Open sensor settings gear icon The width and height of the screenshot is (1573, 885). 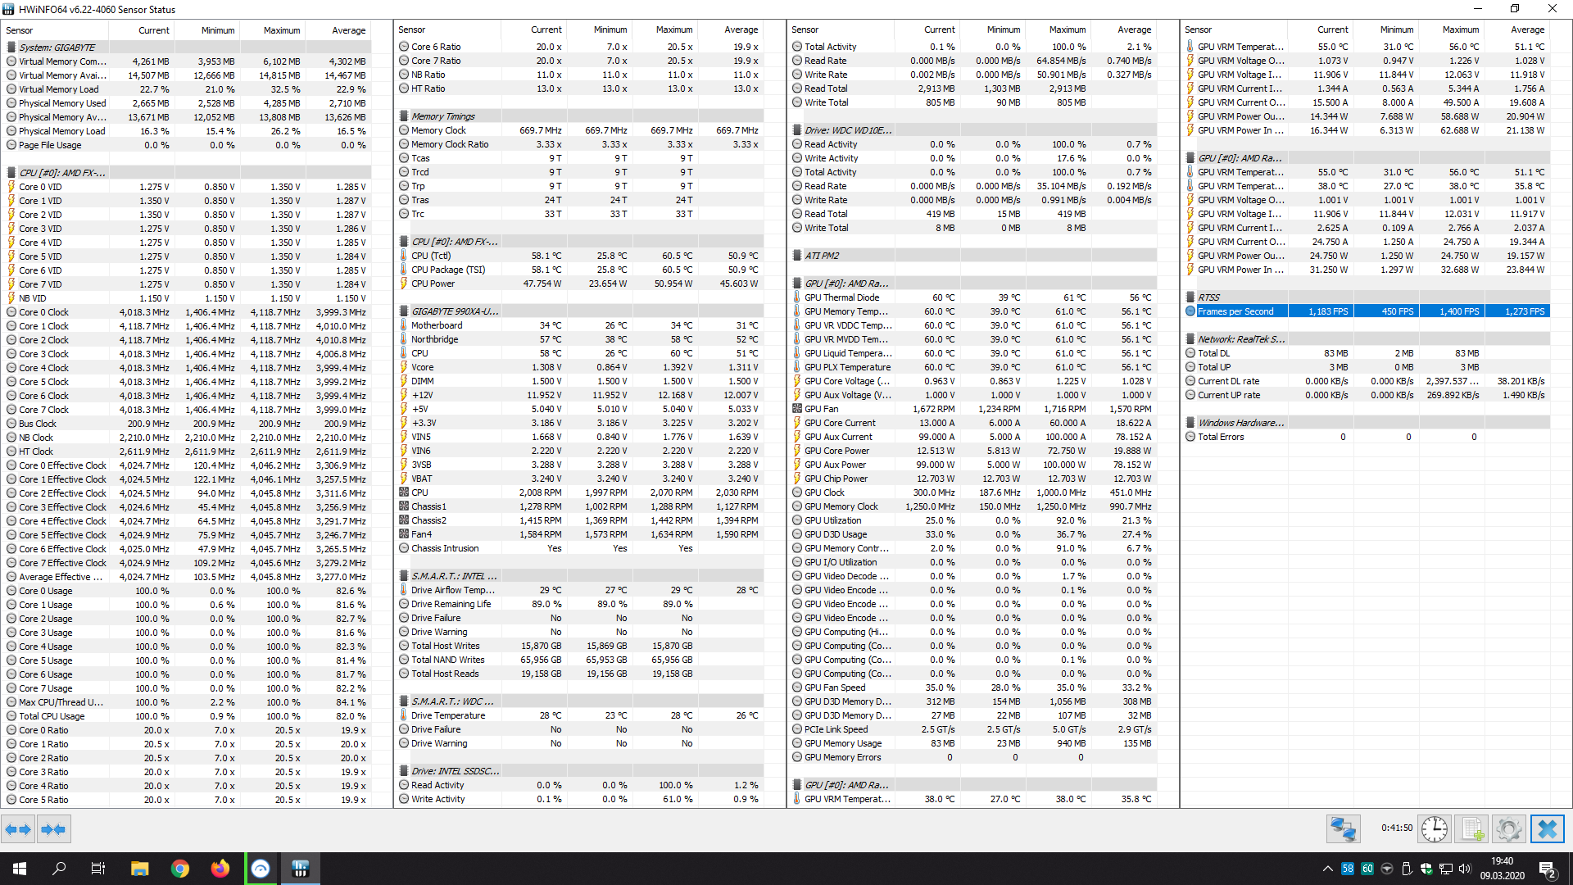pos(1508,829)
